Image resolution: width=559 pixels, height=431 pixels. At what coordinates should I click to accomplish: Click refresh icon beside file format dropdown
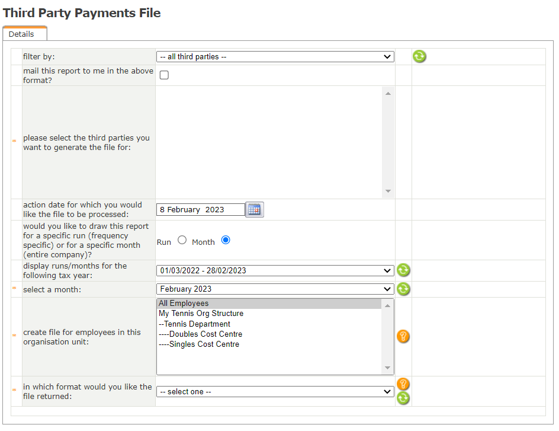[403, 398]
